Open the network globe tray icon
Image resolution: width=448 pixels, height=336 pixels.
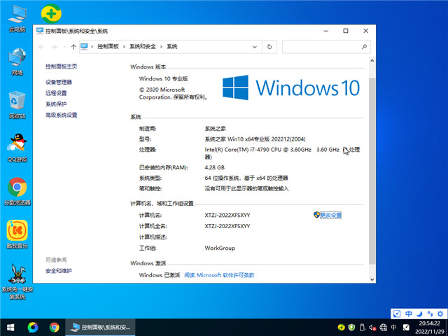click(x=383, y=328)
